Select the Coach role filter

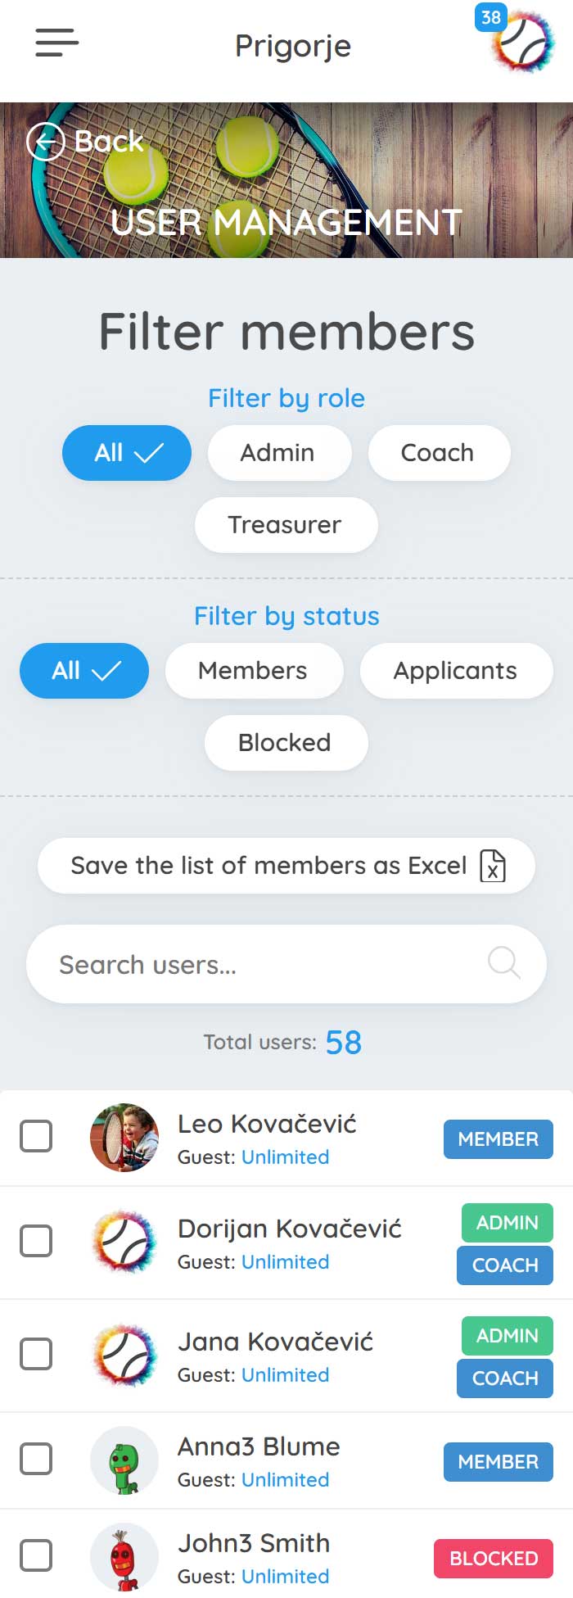point(439,453)
